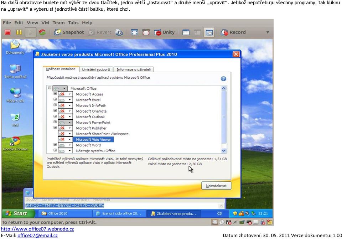342x239 pixels.
Task: Switch to the licencni cislo office taskbar item
Action: [x=119, y=213]
